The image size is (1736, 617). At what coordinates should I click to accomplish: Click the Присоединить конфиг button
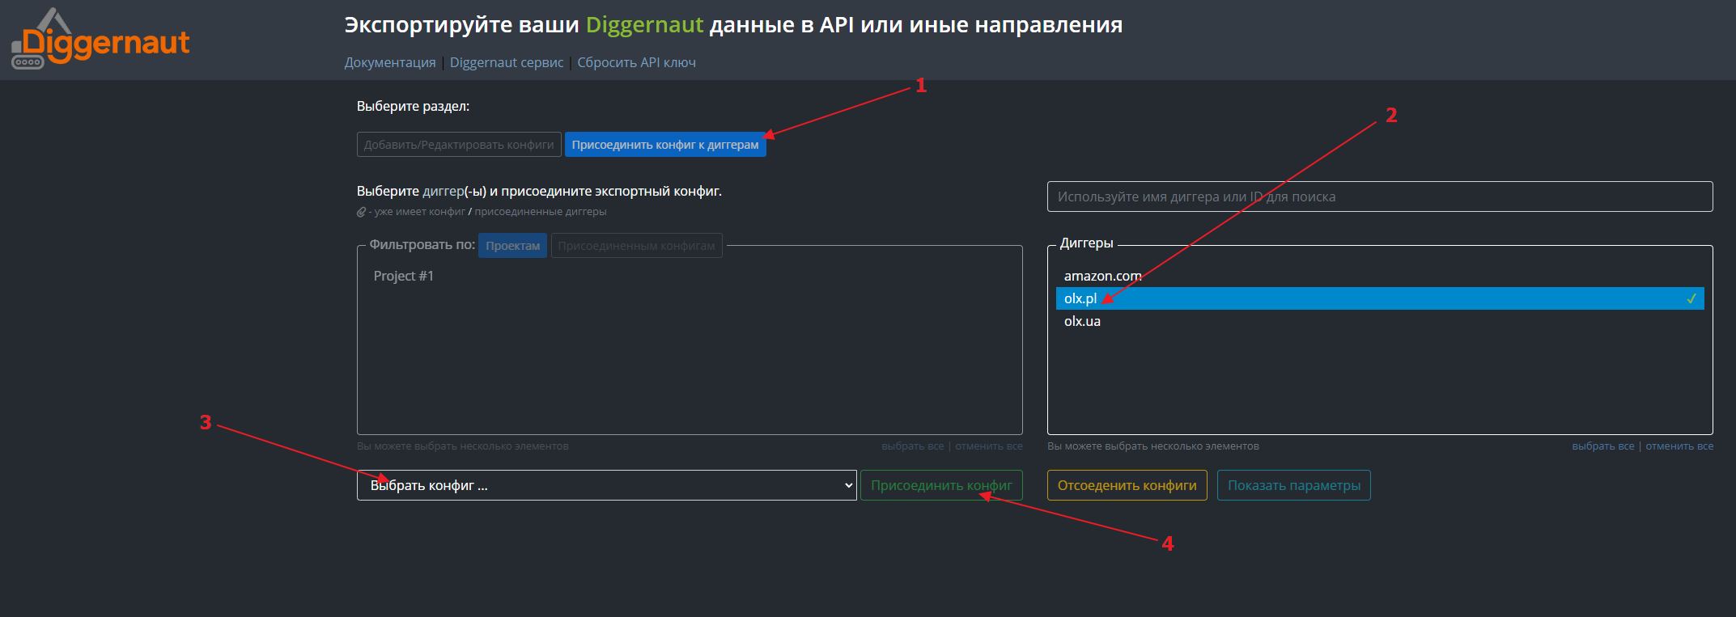(x=941, y=485)
